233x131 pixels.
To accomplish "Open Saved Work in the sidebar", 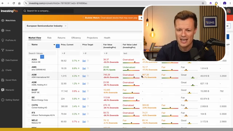I will (9, 80).
